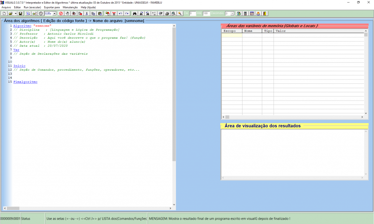Open the Run (executar) menu
Screen dimensions: 374x224
tap(32, 7)
